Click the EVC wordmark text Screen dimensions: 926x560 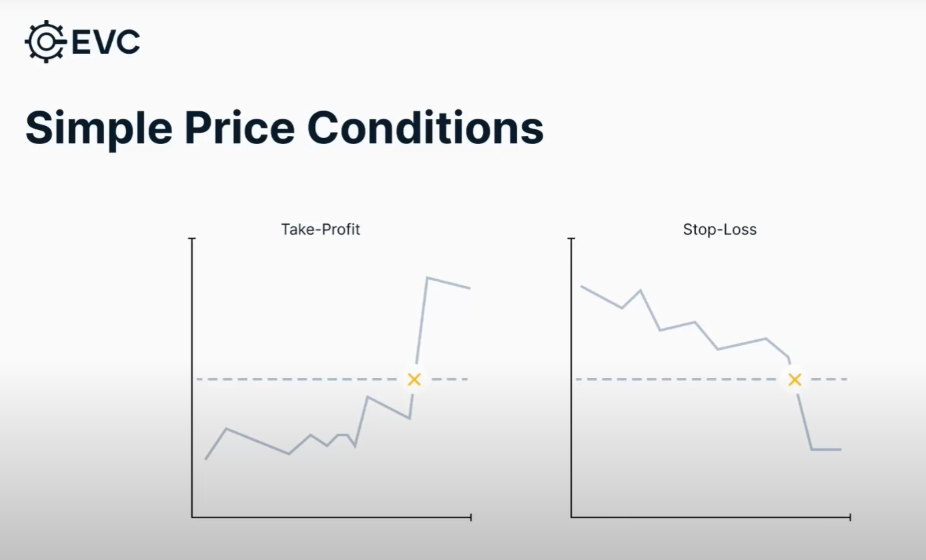(x=105, y=43)
